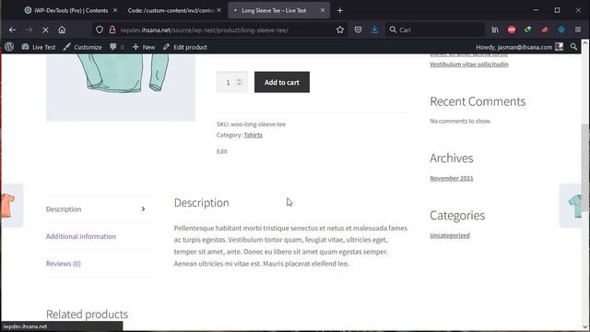The height and width of the screenshot is (332, 590).
Task: Open November 2021 archive link
Action: (452, 178)
